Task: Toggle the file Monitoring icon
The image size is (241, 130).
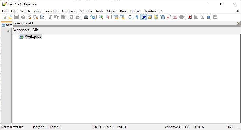Action: 181,17
